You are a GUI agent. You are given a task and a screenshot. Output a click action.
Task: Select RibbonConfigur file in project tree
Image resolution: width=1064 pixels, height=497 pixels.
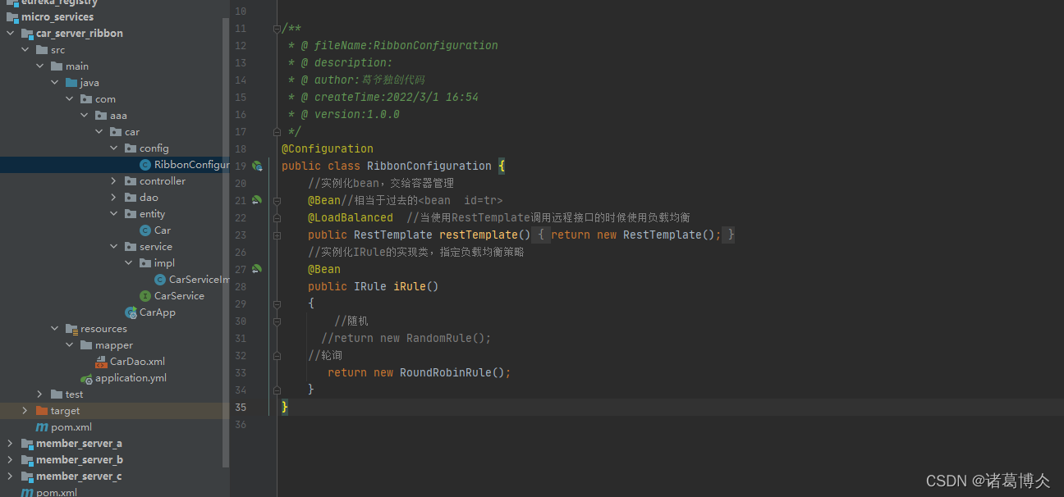tap(115, 165)
